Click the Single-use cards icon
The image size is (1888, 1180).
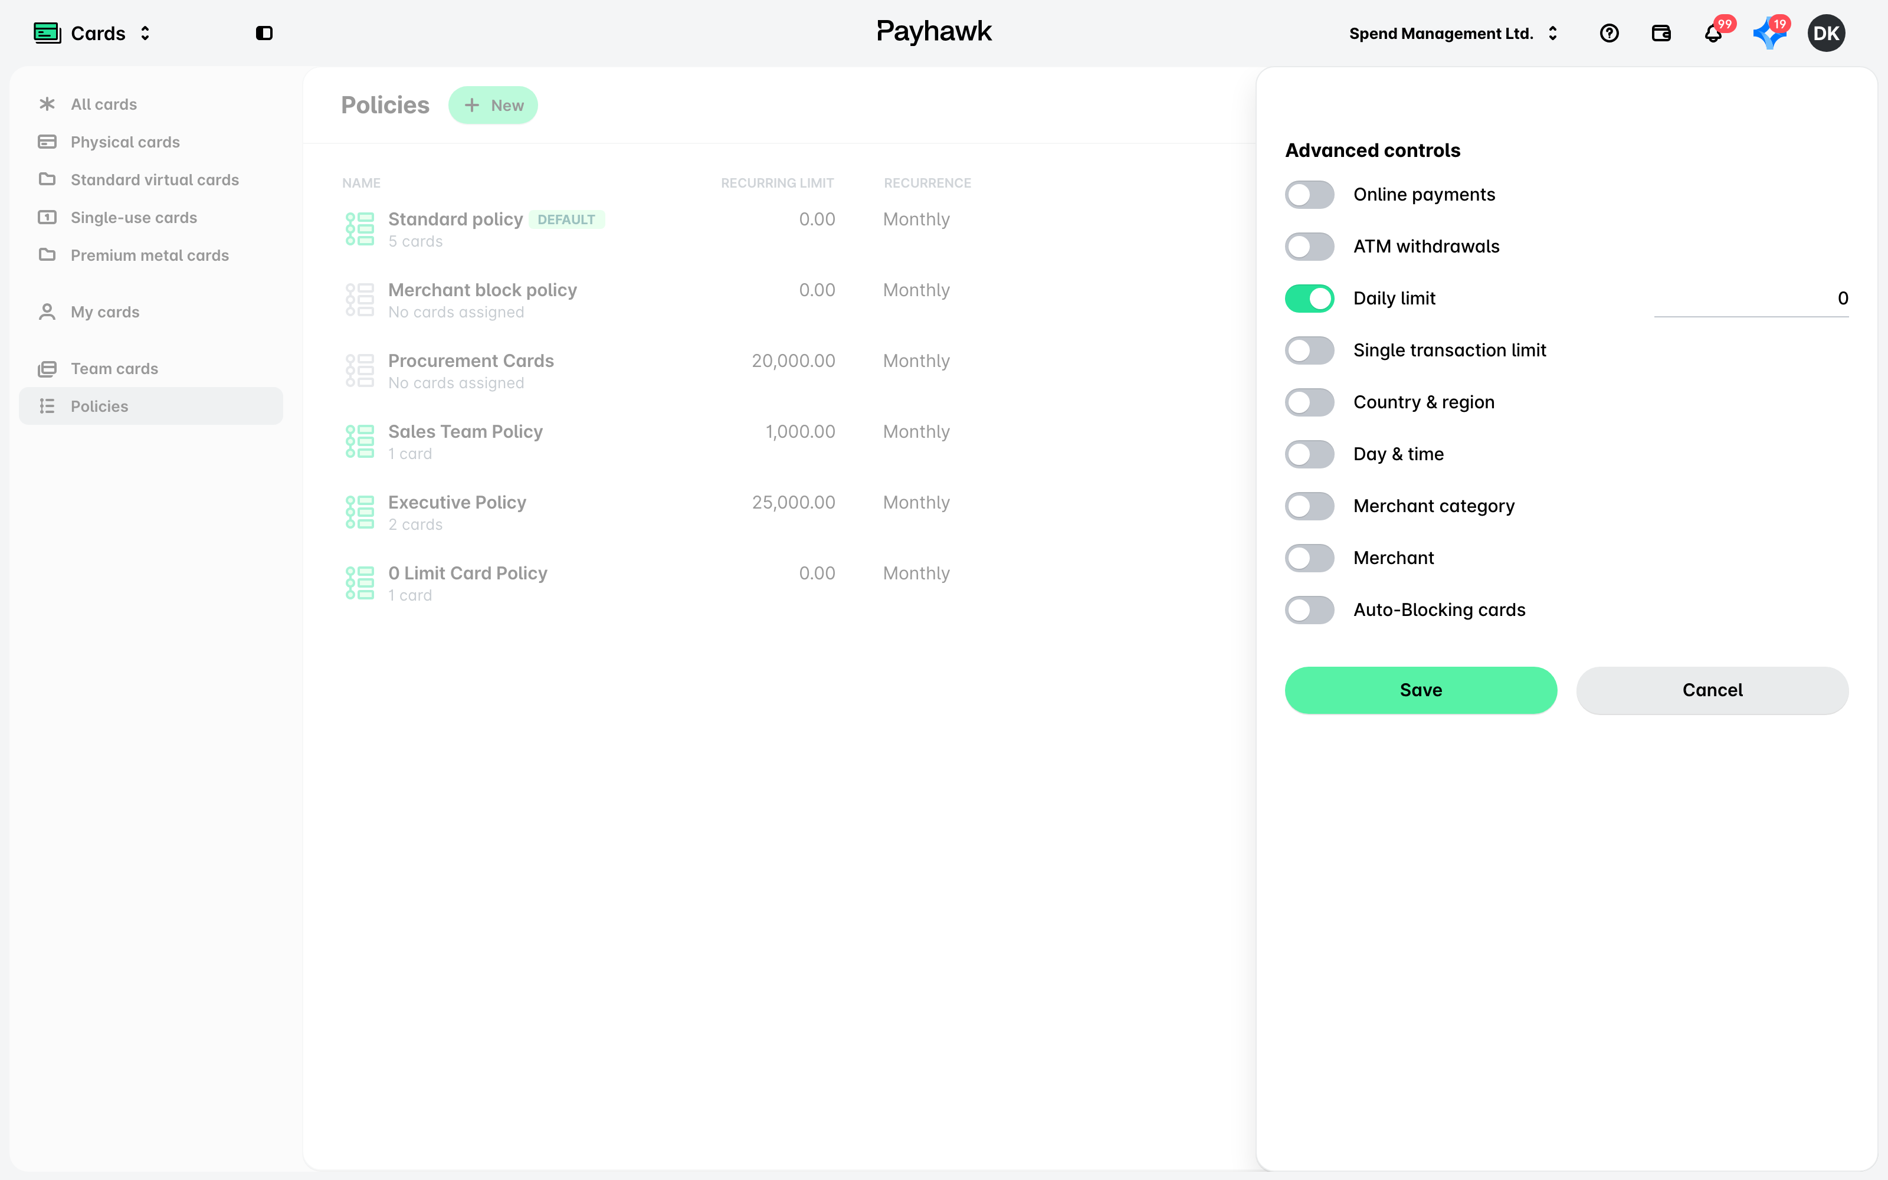(x=47, y=217)
